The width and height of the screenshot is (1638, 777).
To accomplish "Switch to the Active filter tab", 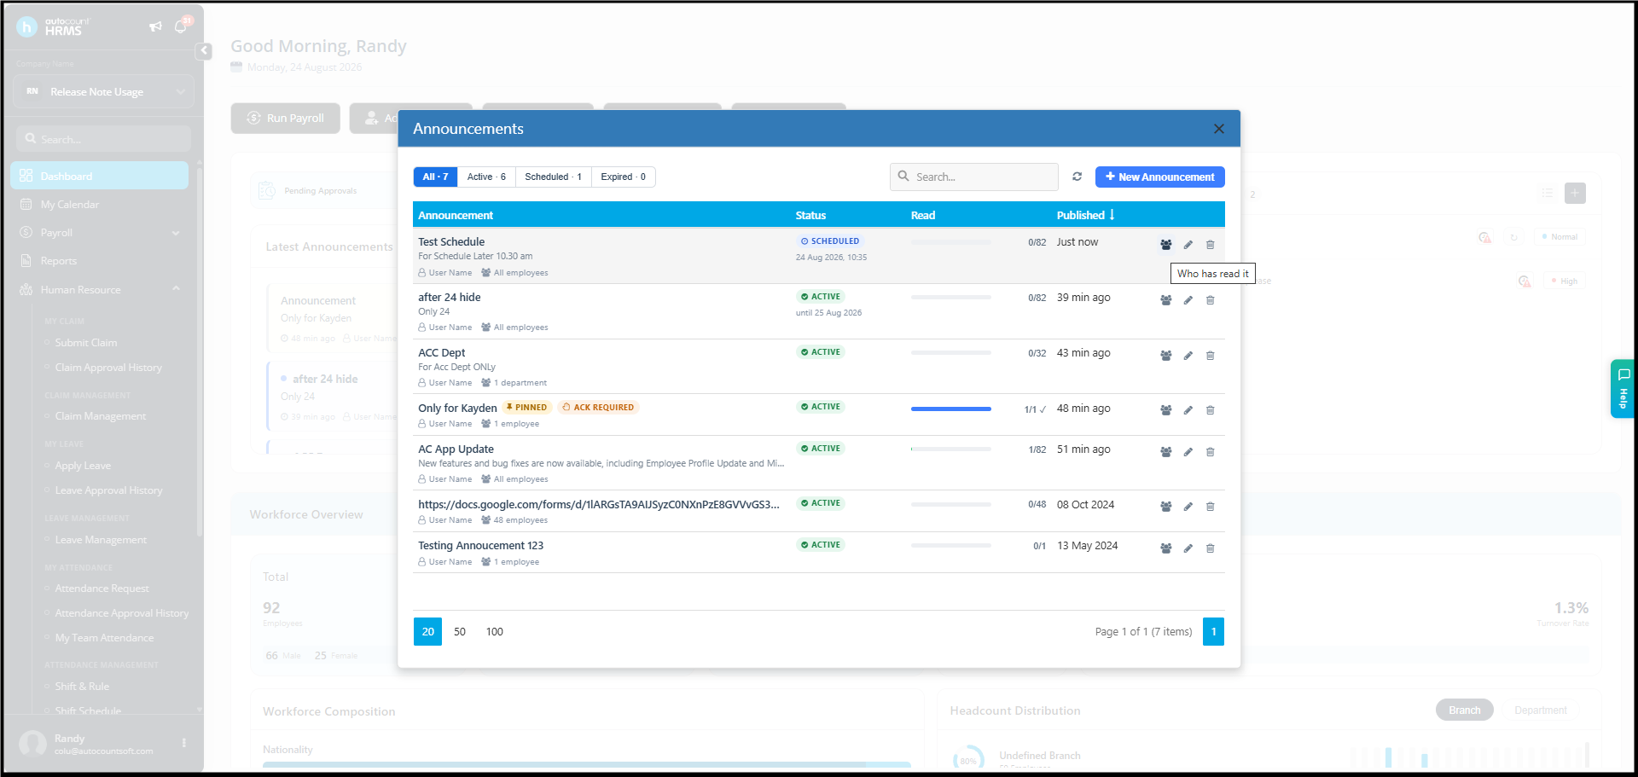I will (486, 177).
